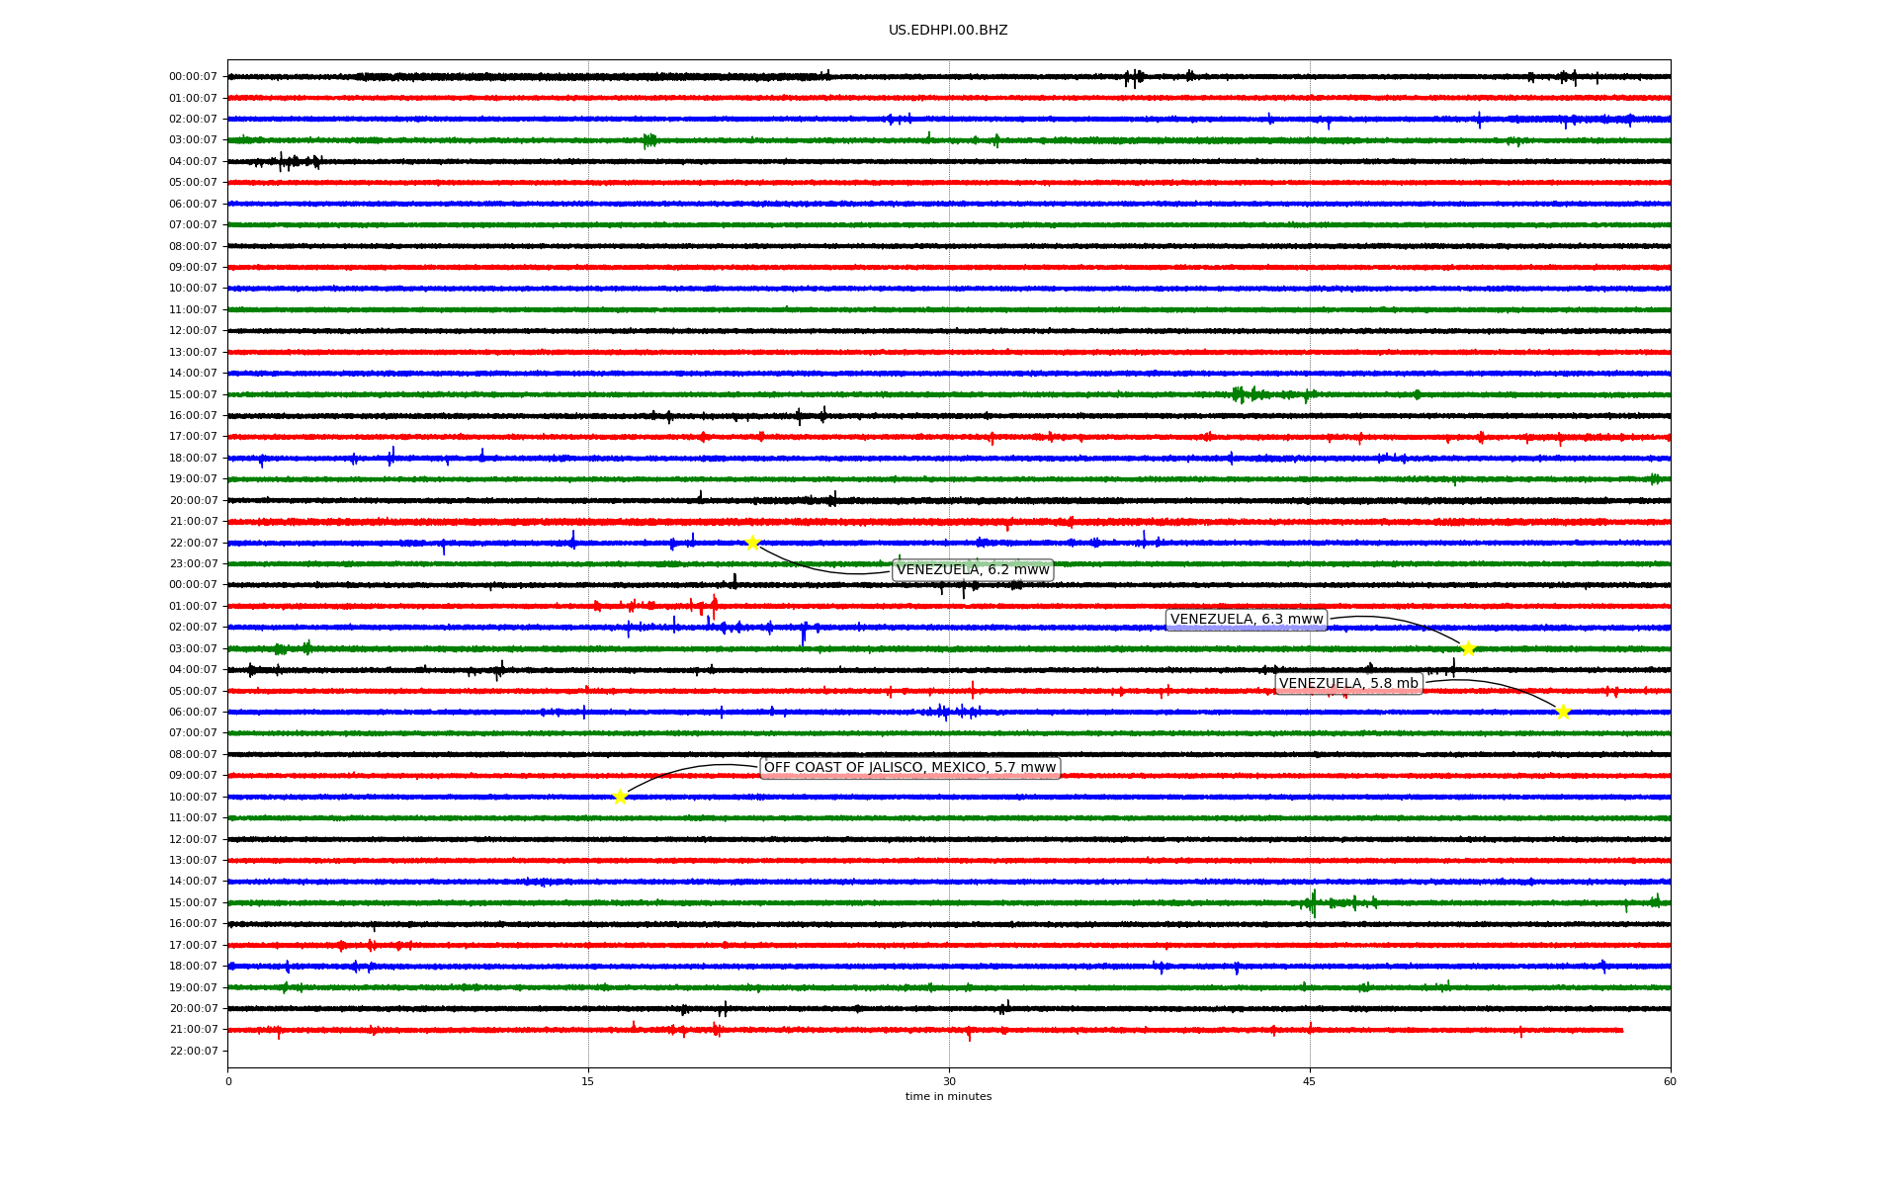Viewport: 1898px width, 1186px height.
Task: Click the 45 tick label on the x-axis
Action: click(1310, 1081)
